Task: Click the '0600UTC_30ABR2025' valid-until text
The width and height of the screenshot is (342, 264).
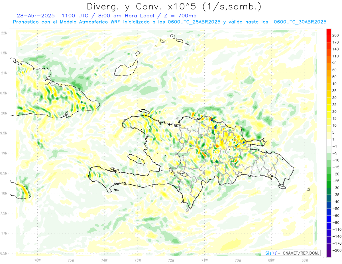Action: click(x=300, y=22)
